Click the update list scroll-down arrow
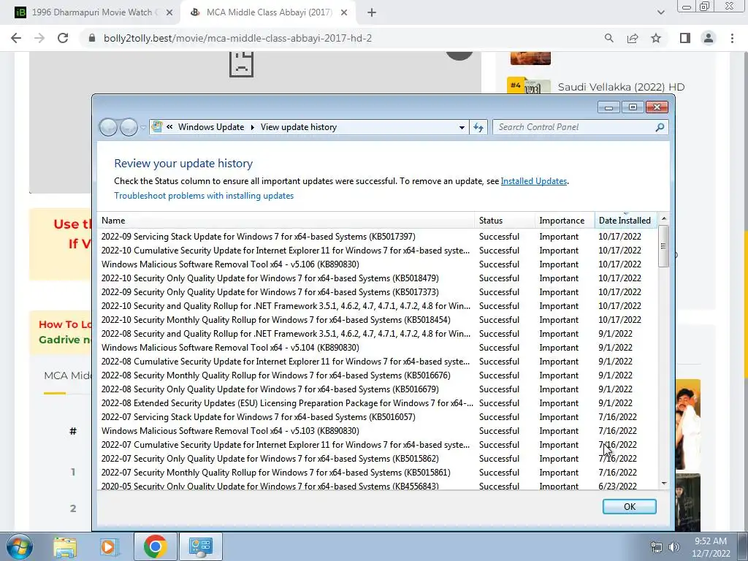This screenshot has height=561, width=748. (663, 484)
